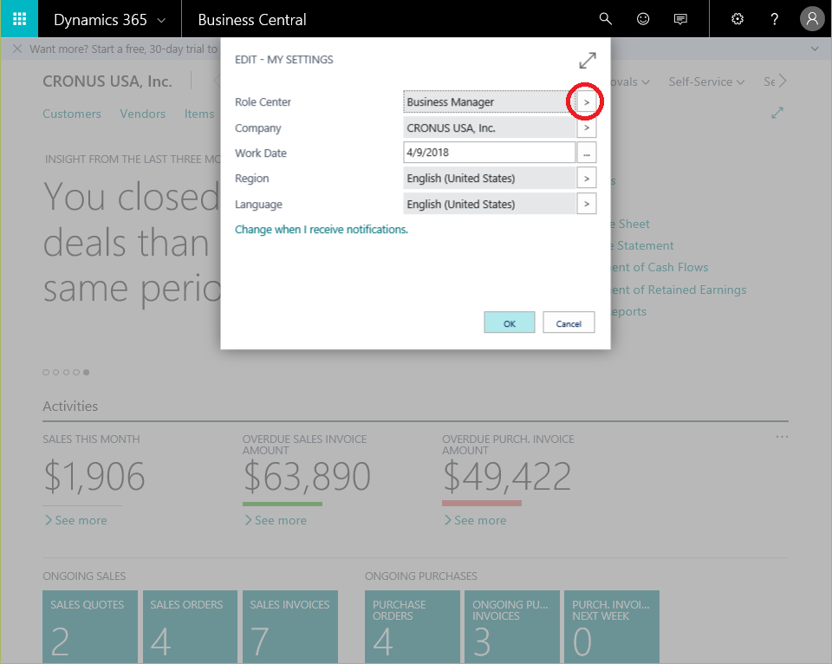Open the Customers navigation link
Screen dimensions: 832x664
tap(72, 114)
